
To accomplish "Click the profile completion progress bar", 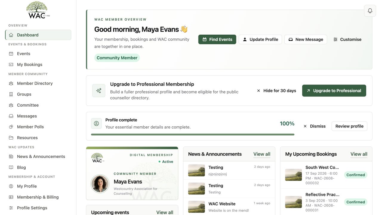I will (193, 134).
